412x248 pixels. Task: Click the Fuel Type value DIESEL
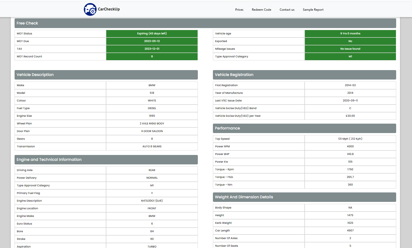pos(152,108)
